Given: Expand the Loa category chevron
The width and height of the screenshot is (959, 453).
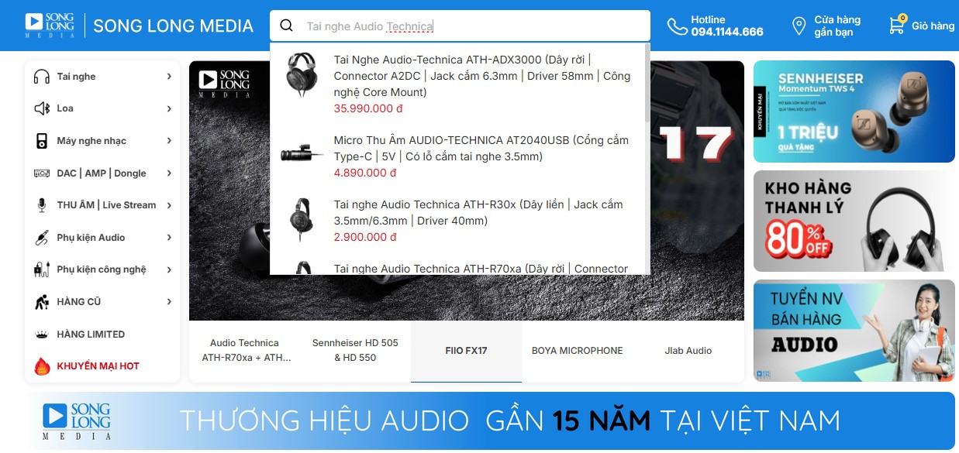Looking at the screenshot, I should click(x=169, y=108).
